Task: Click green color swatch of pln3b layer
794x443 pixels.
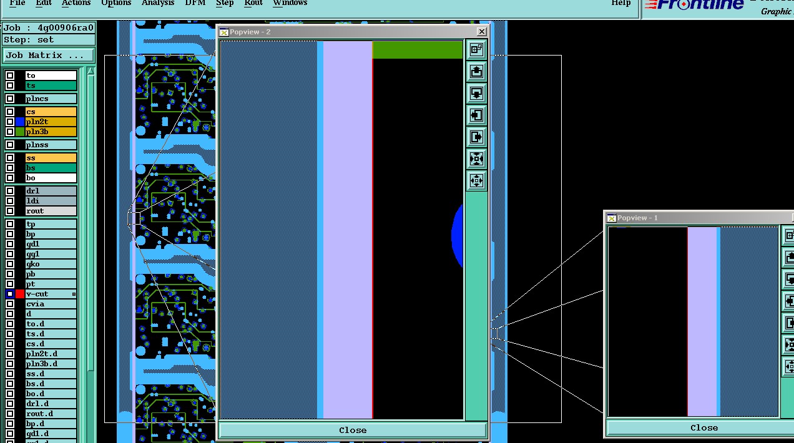Action: 20,132
